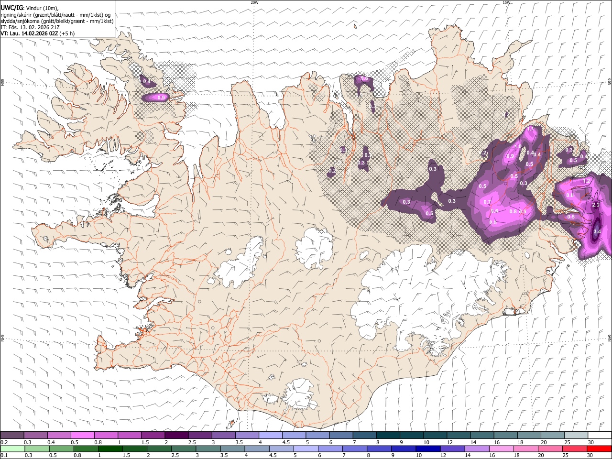The image size is (612, 459).
Task: Choose the 6–7 swatch in upper snow legend
Action: click(341, 435)
